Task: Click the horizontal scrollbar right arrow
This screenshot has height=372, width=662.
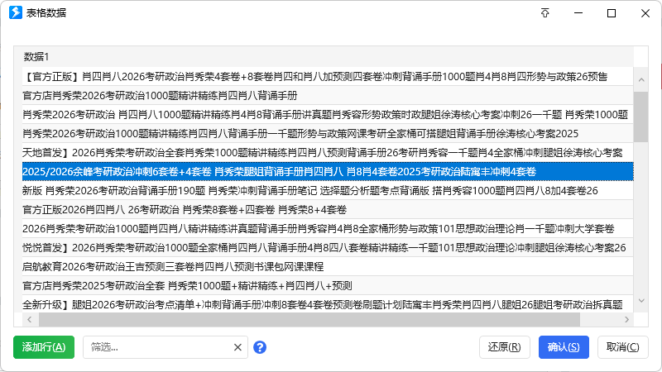Action: pyautogui.click(x=626, y=320)
